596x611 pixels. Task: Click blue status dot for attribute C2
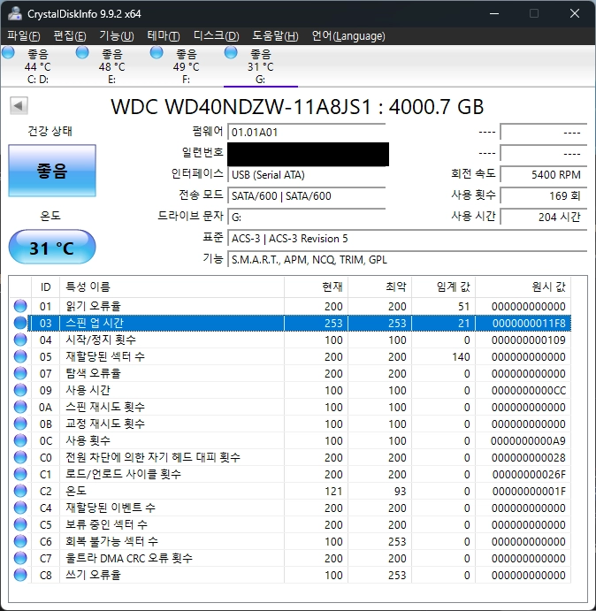(x=20, y=491)
